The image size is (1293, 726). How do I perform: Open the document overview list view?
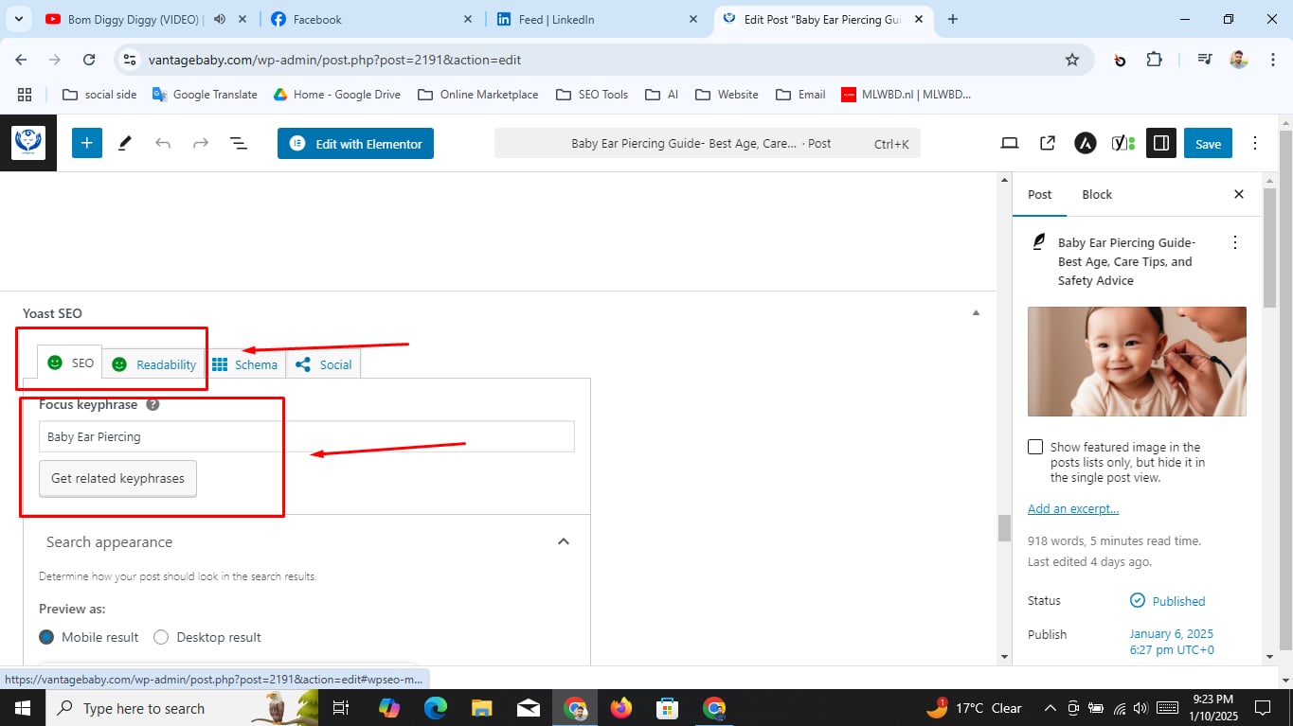click(238, 143)
